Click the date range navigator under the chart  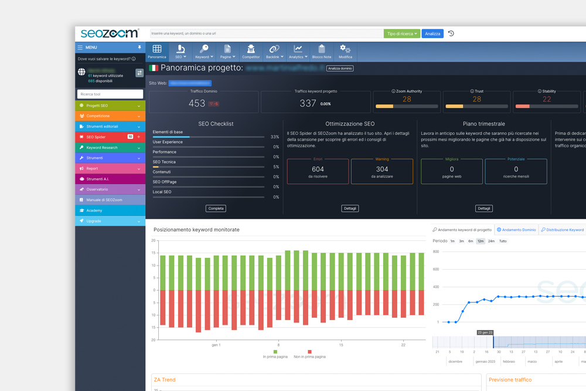[509, 342]
